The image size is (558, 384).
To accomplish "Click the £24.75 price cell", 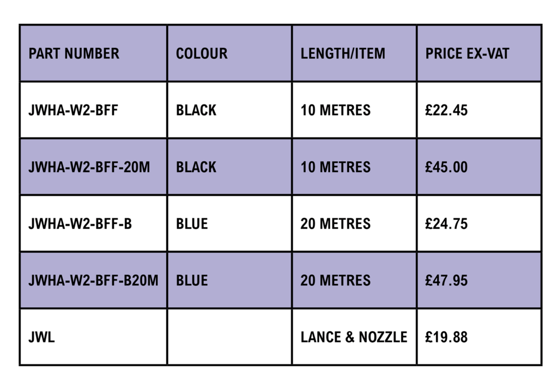I will tap(446, 224).
